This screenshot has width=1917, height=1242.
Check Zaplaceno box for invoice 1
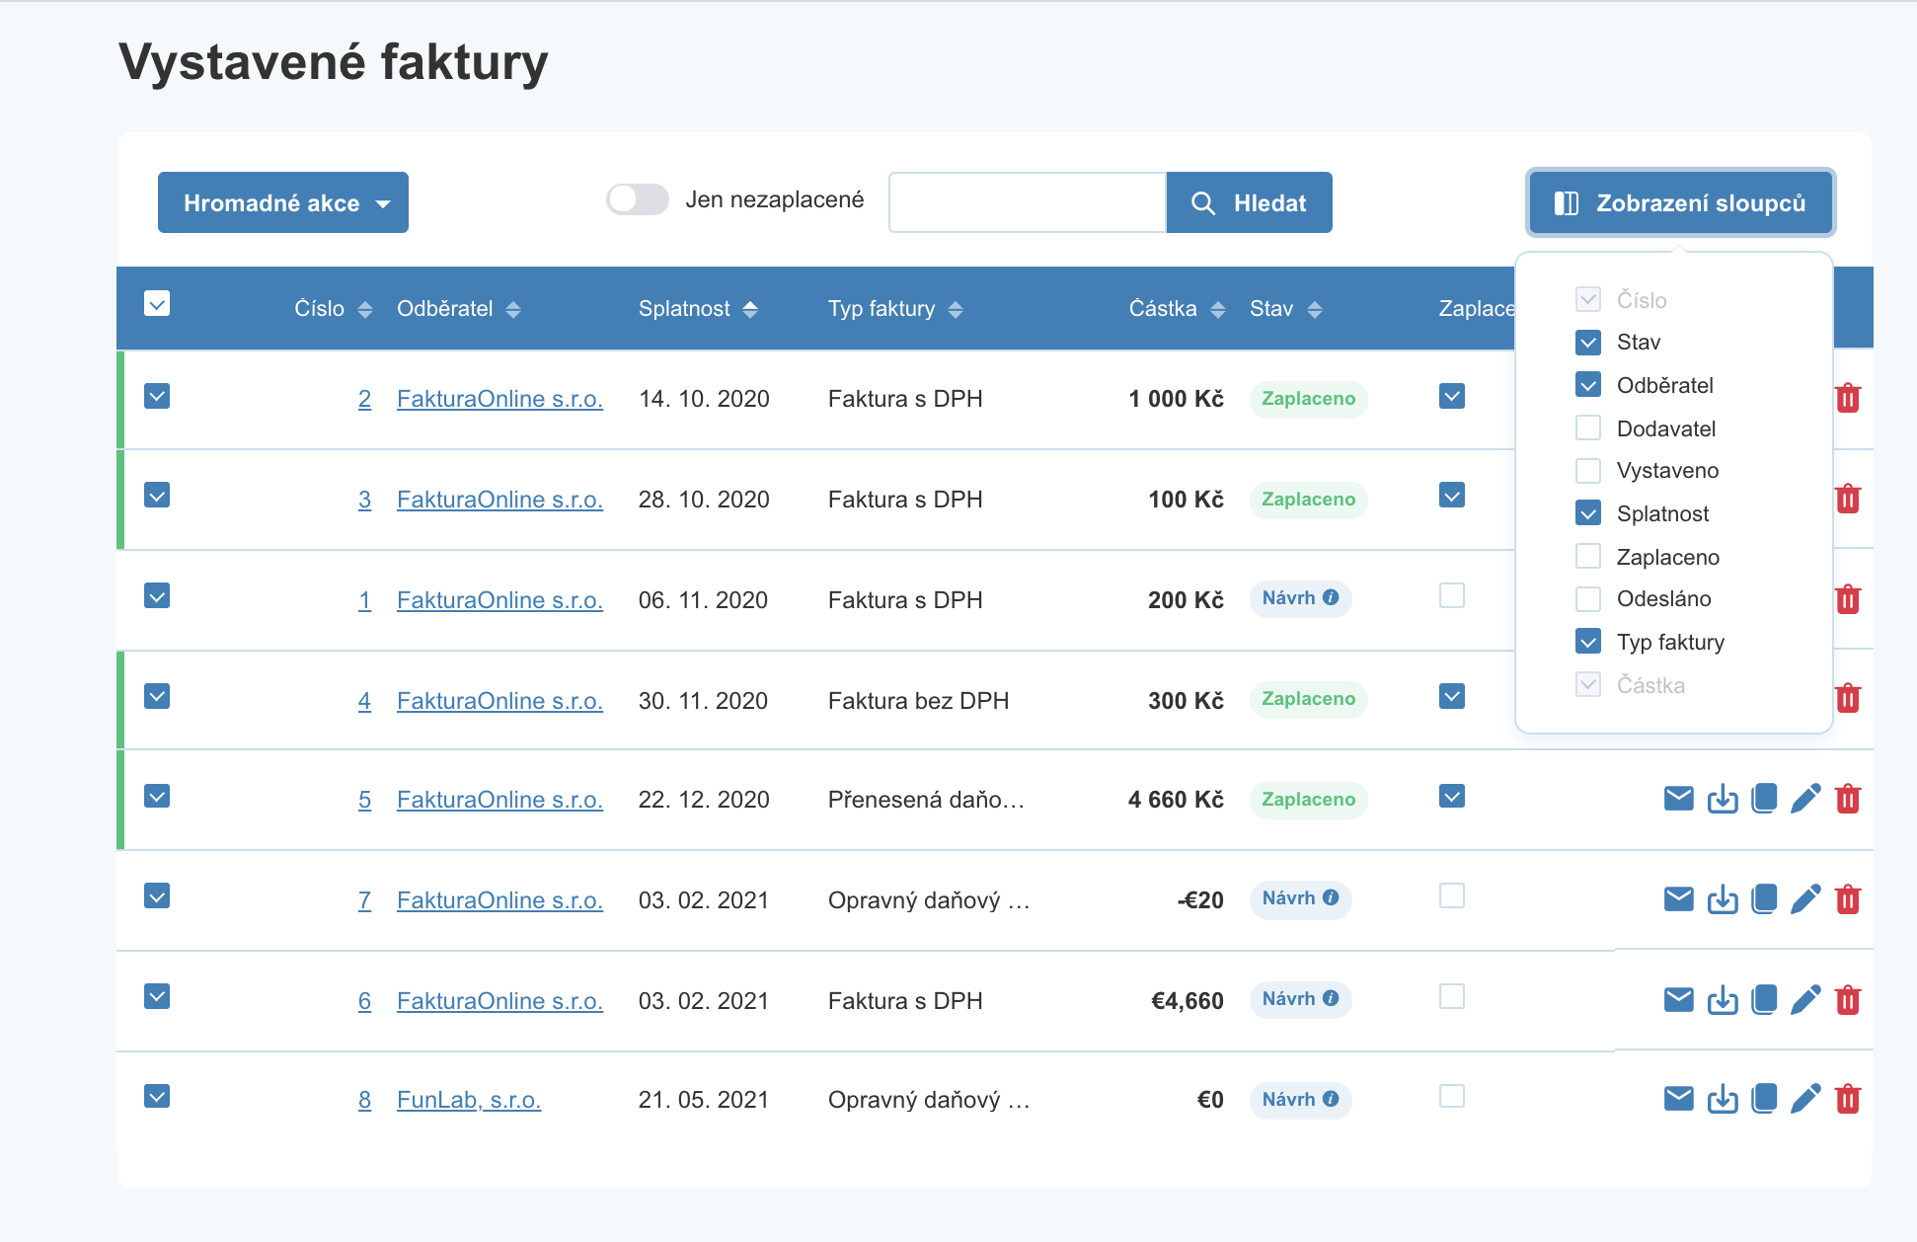1451,596
